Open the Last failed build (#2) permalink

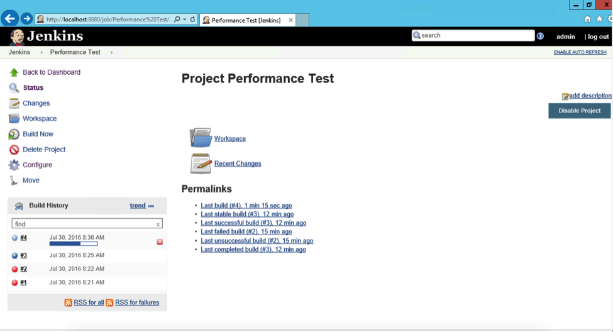[246, 231]
